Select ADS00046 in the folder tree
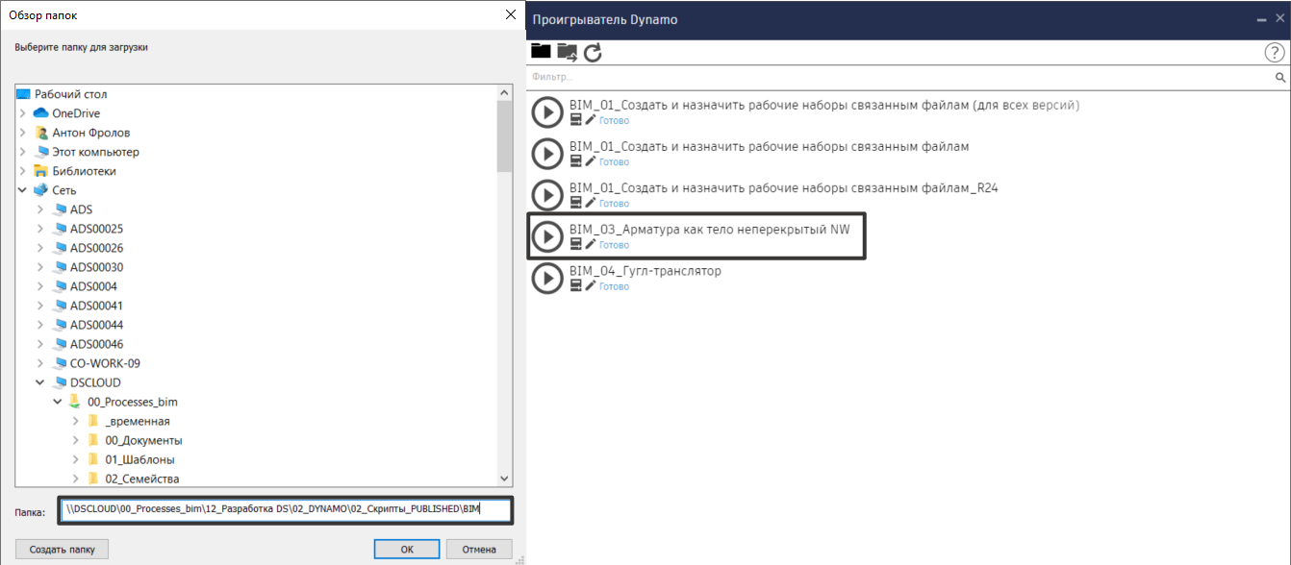The width and height of the screenshot is (1291, 565). tap(96, 344)
